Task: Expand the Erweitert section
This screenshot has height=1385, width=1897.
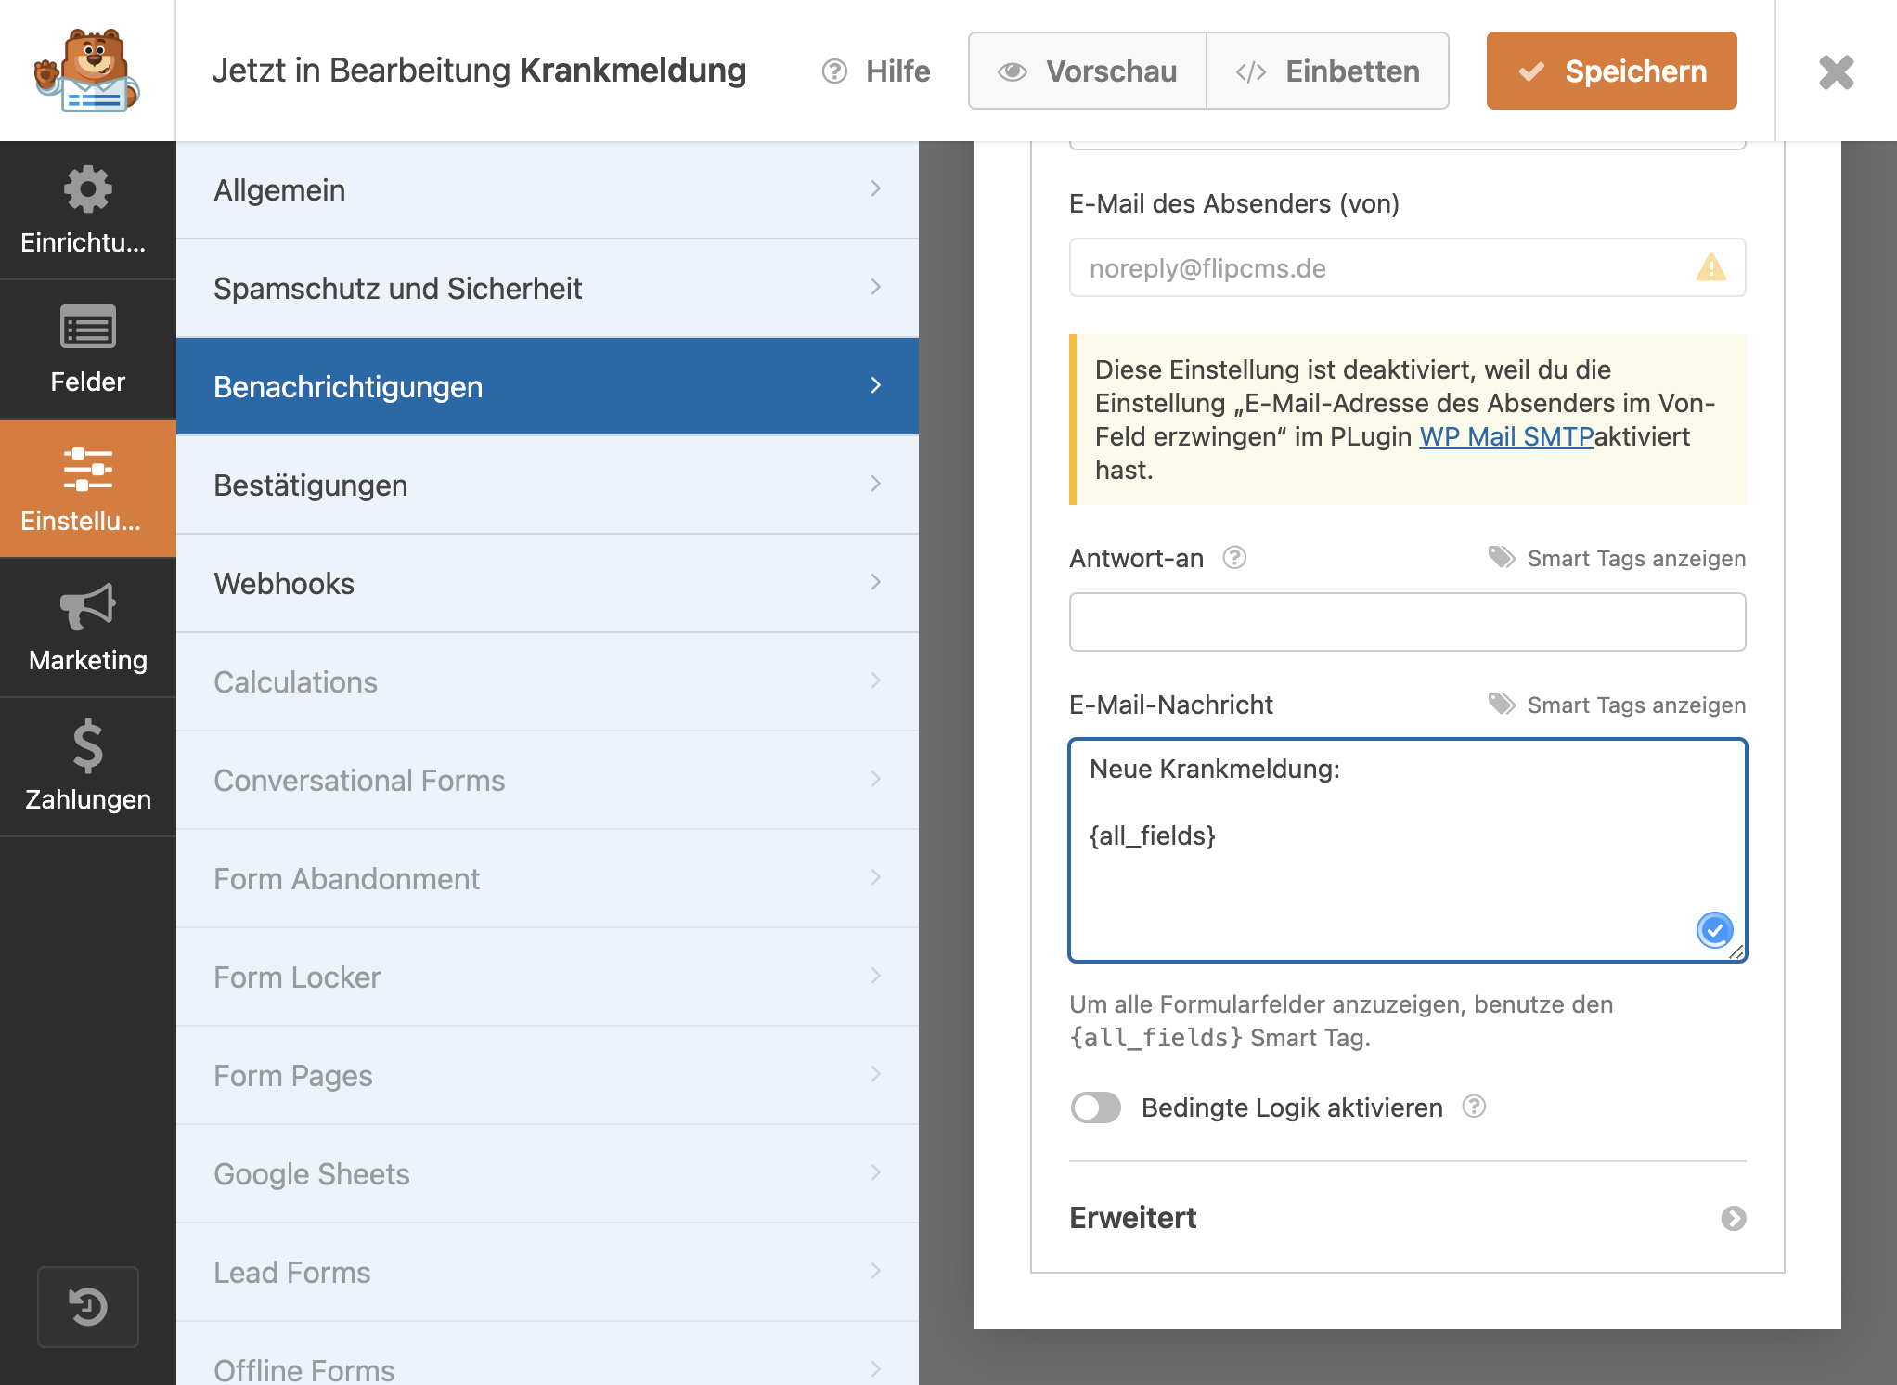Action: [1407, 1218]
